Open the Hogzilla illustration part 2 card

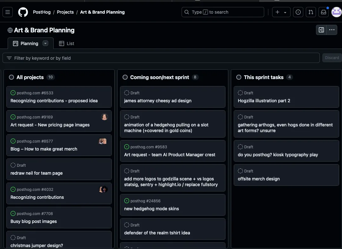(264, 101)
